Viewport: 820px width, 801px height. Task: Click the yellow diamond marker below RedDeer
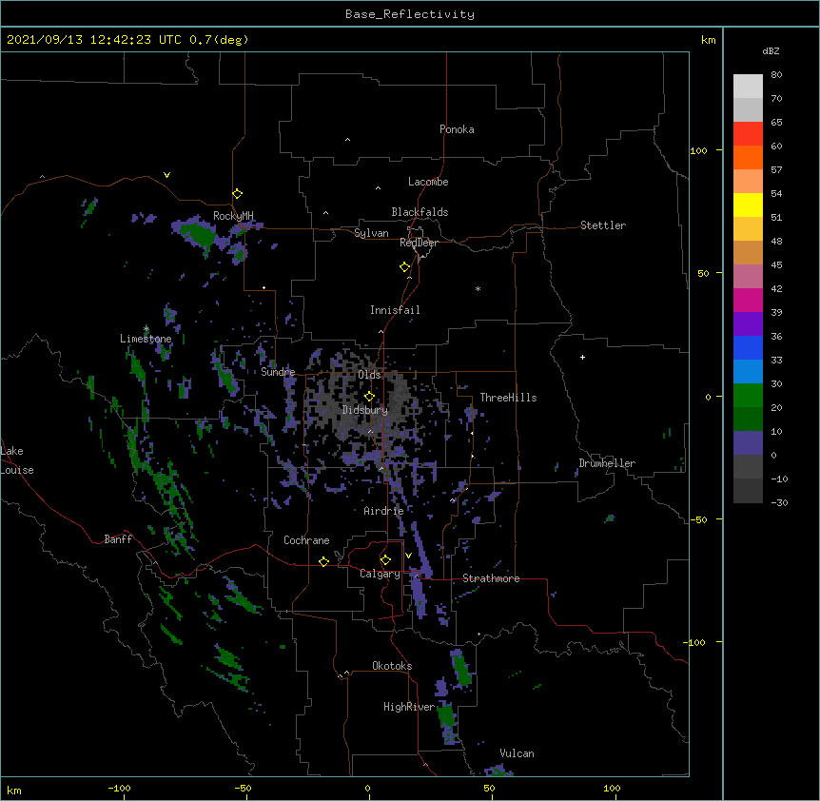(x=405, y=267)
